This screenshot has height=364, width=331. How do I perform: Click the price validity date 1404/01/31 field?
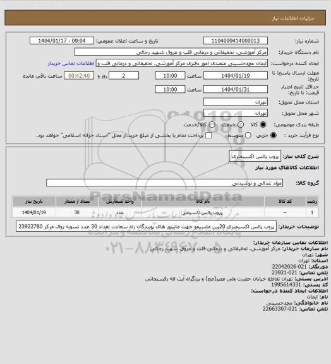click(x=236, y=89)
